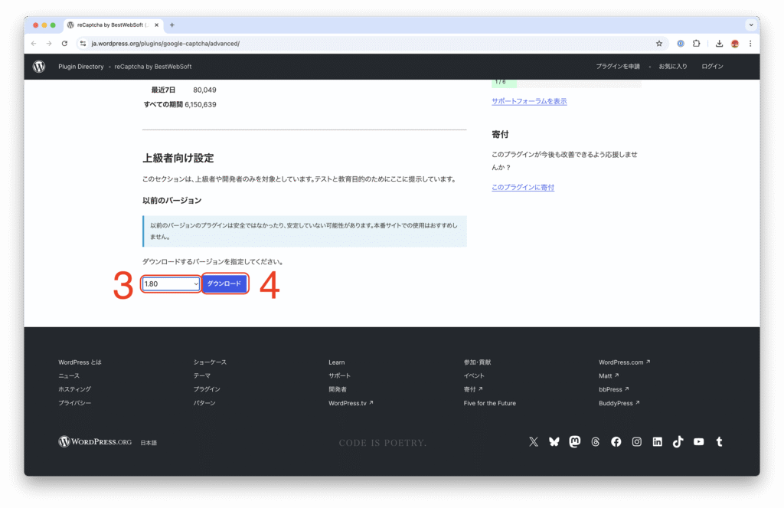Open the サポート footer link
Image resolution: width=784 pixels, height=508 pixels.
tap(339, 375)
